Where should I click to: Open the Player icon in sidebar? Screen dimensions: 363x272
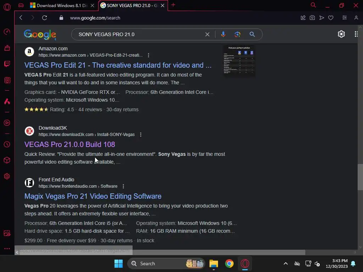pyautogui.click(x=7, y=123)
